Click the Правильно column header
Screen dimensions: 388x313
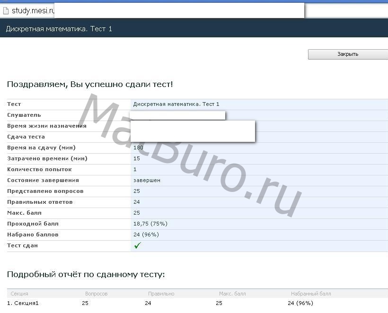[x=161, y=294]
